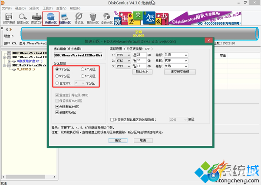Screen dimensions: 261x185
Task: Close the disk map panel with the x
Action: click(2, 28)
